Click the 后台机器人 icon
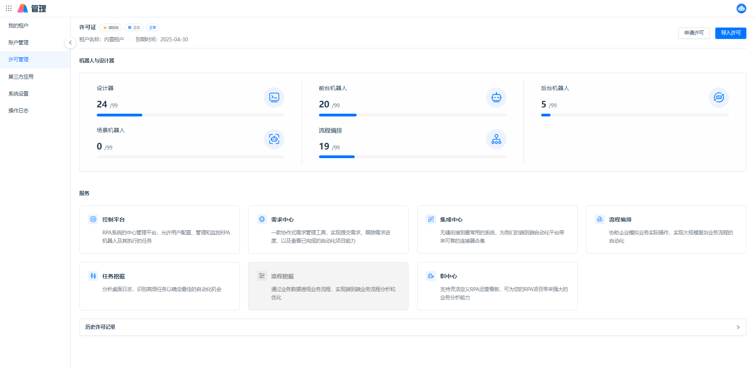Image resolution: width=755 pixels, height=369 pixels. [x=718, y=98]
